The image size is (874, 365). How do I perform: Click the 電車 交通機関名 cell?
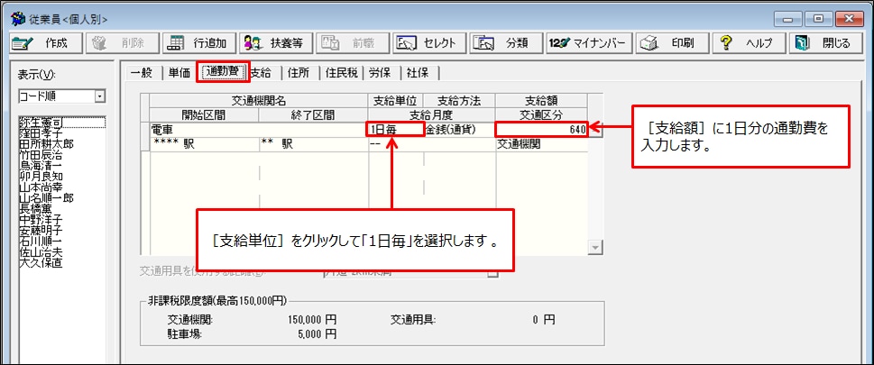click(x=259, y=130)
